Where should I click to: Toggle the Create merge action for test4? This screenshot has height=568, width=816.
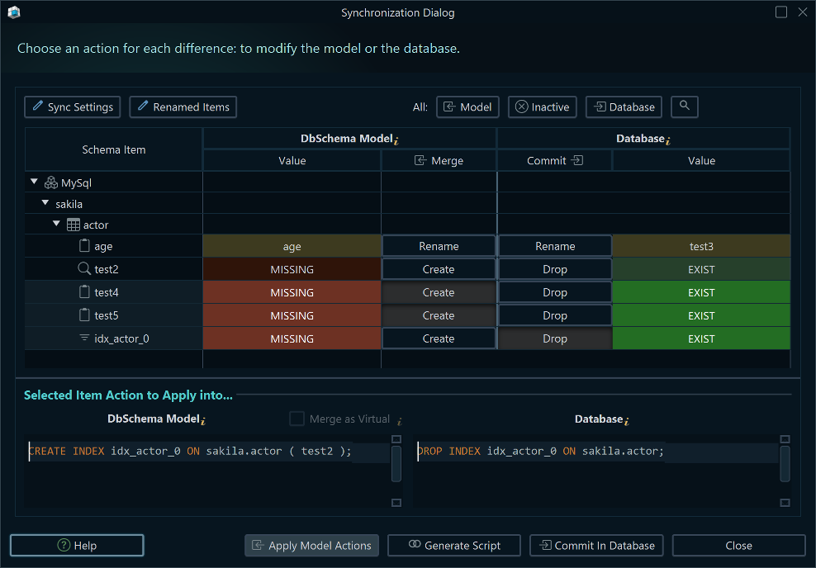coord(439,292)
